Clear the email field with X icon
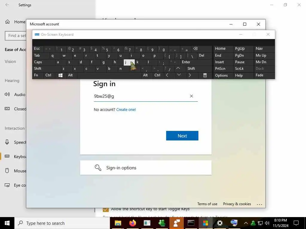The width and height of the screenshot is (306, 229). coord(192,96)
